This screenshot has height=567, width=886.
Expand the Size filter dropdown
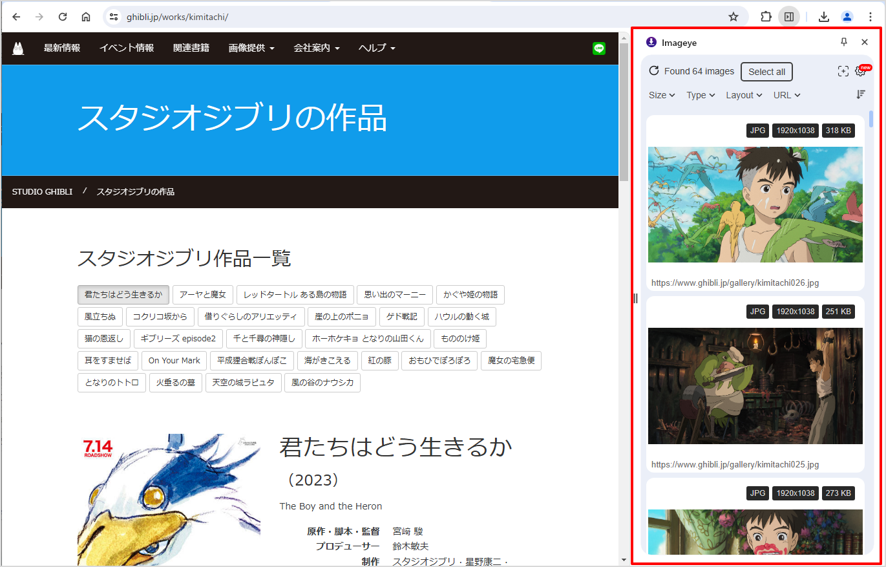pos(662,95)
